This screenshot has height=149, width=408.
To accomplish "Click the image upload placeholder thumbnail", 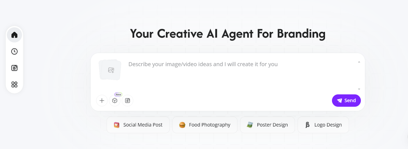I will pos(110,70).
